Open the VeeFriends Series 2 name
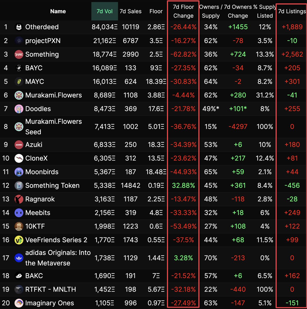This screenshot has height=309, width=307. pos(56,240)
